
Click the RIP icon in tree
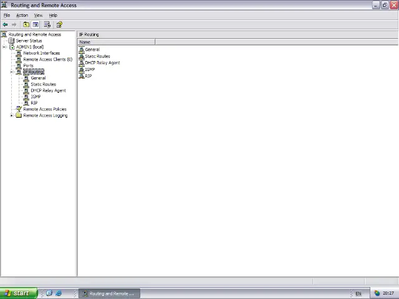[26, 103]
